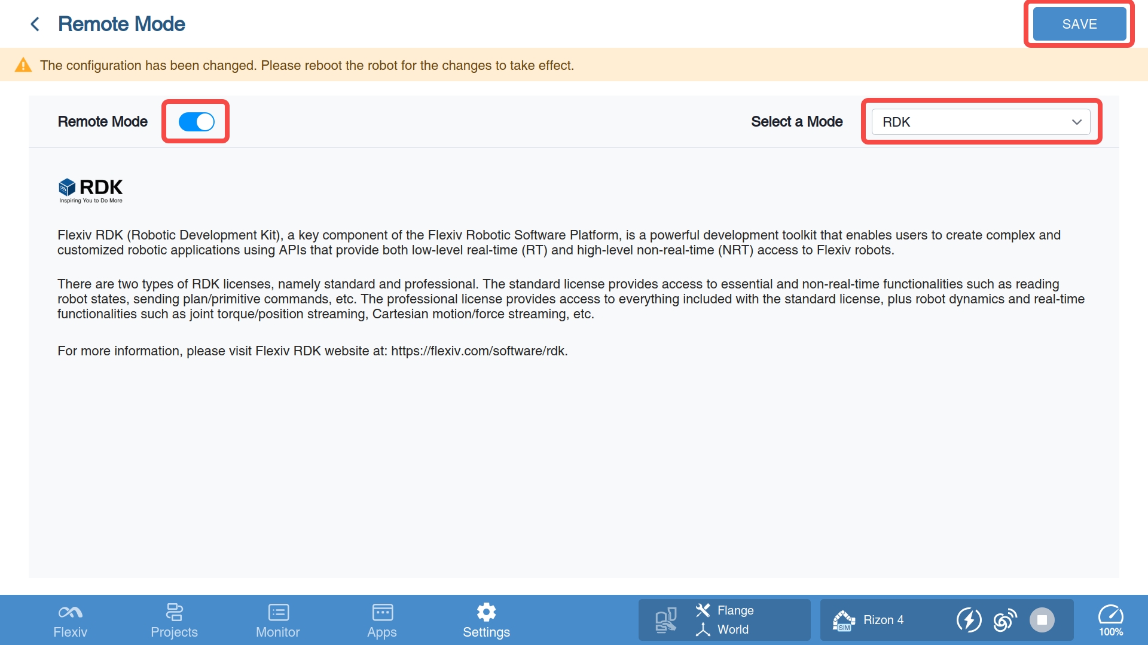Click the SAVE button

click(x=1079, y=24)
